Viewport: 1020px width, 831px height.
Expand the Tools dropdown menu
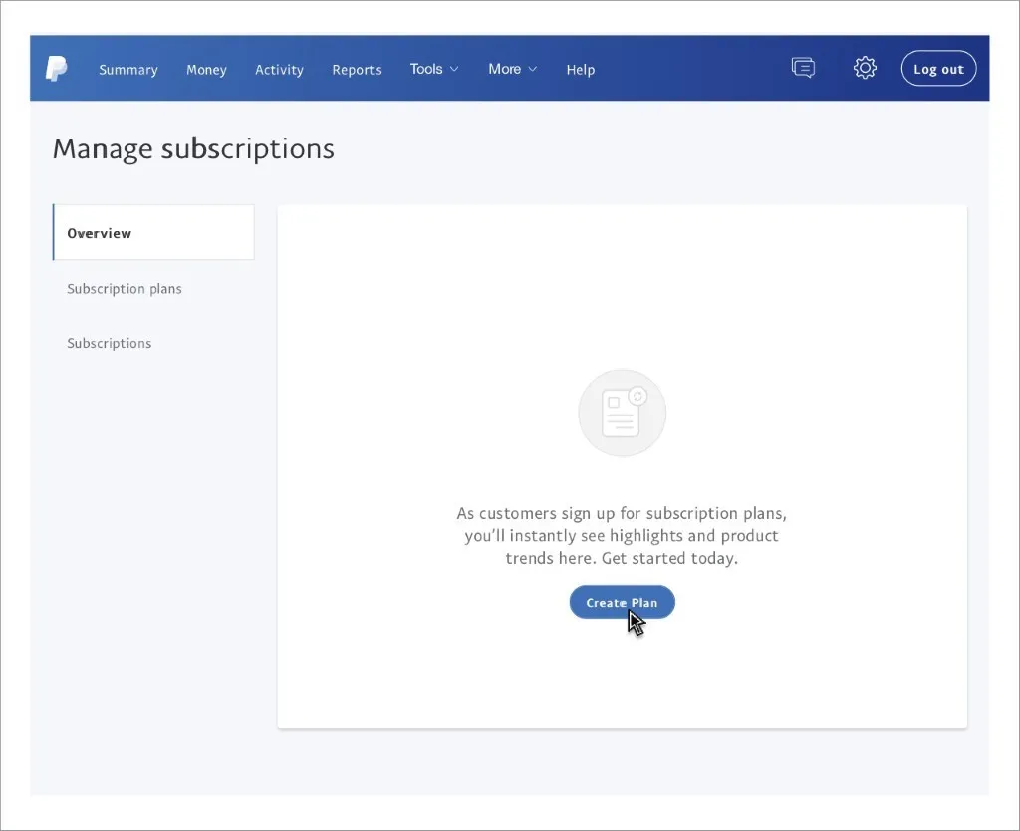434,69
